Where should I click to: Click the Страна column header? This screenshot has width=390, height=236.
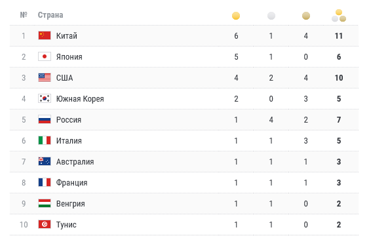point(50,15)
